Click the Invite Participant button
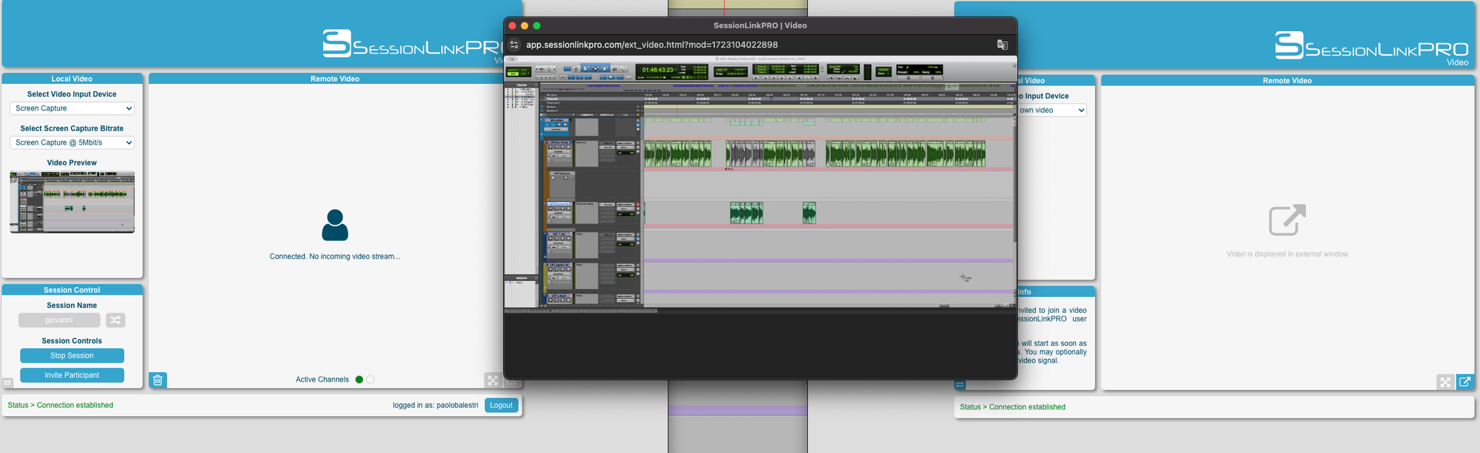Screen dimensions: 1480x453 point(72,375)
